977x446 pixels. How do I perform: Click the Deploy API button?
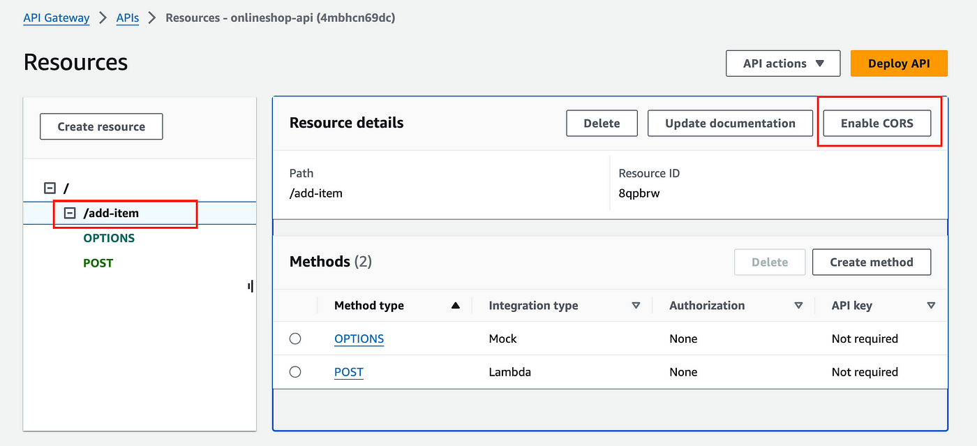click(x=899, y=64)
